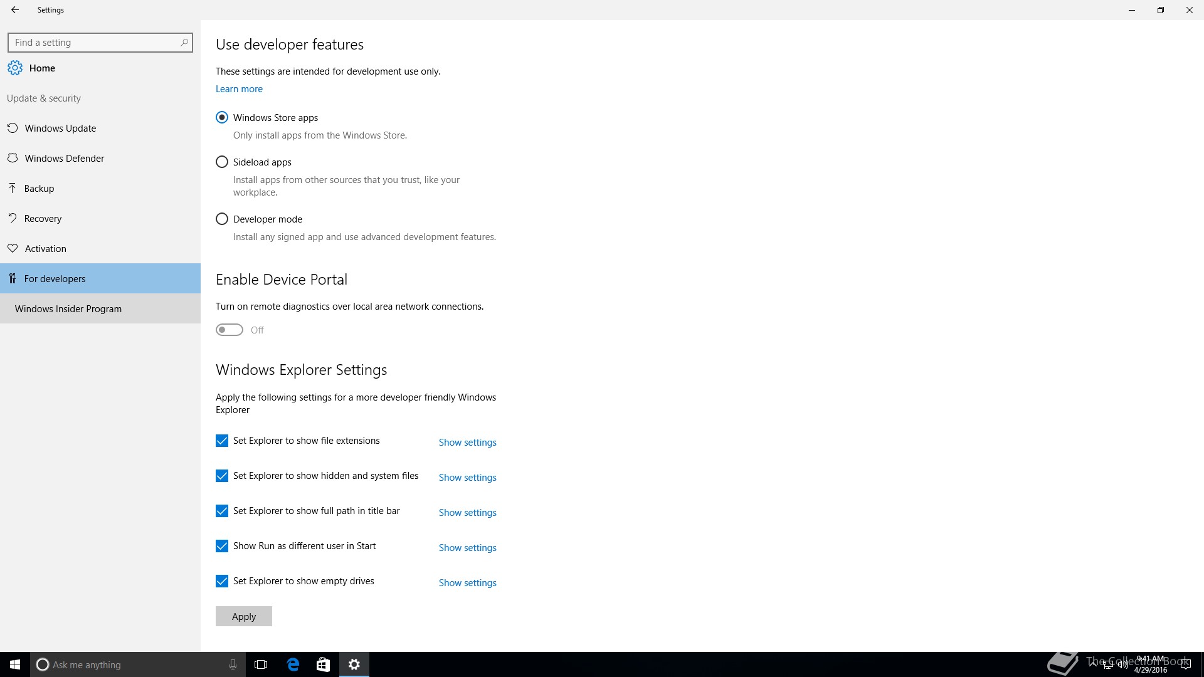Uncheck show full path in title bar
Screen dimensions: 1204x677
(222, 511)
